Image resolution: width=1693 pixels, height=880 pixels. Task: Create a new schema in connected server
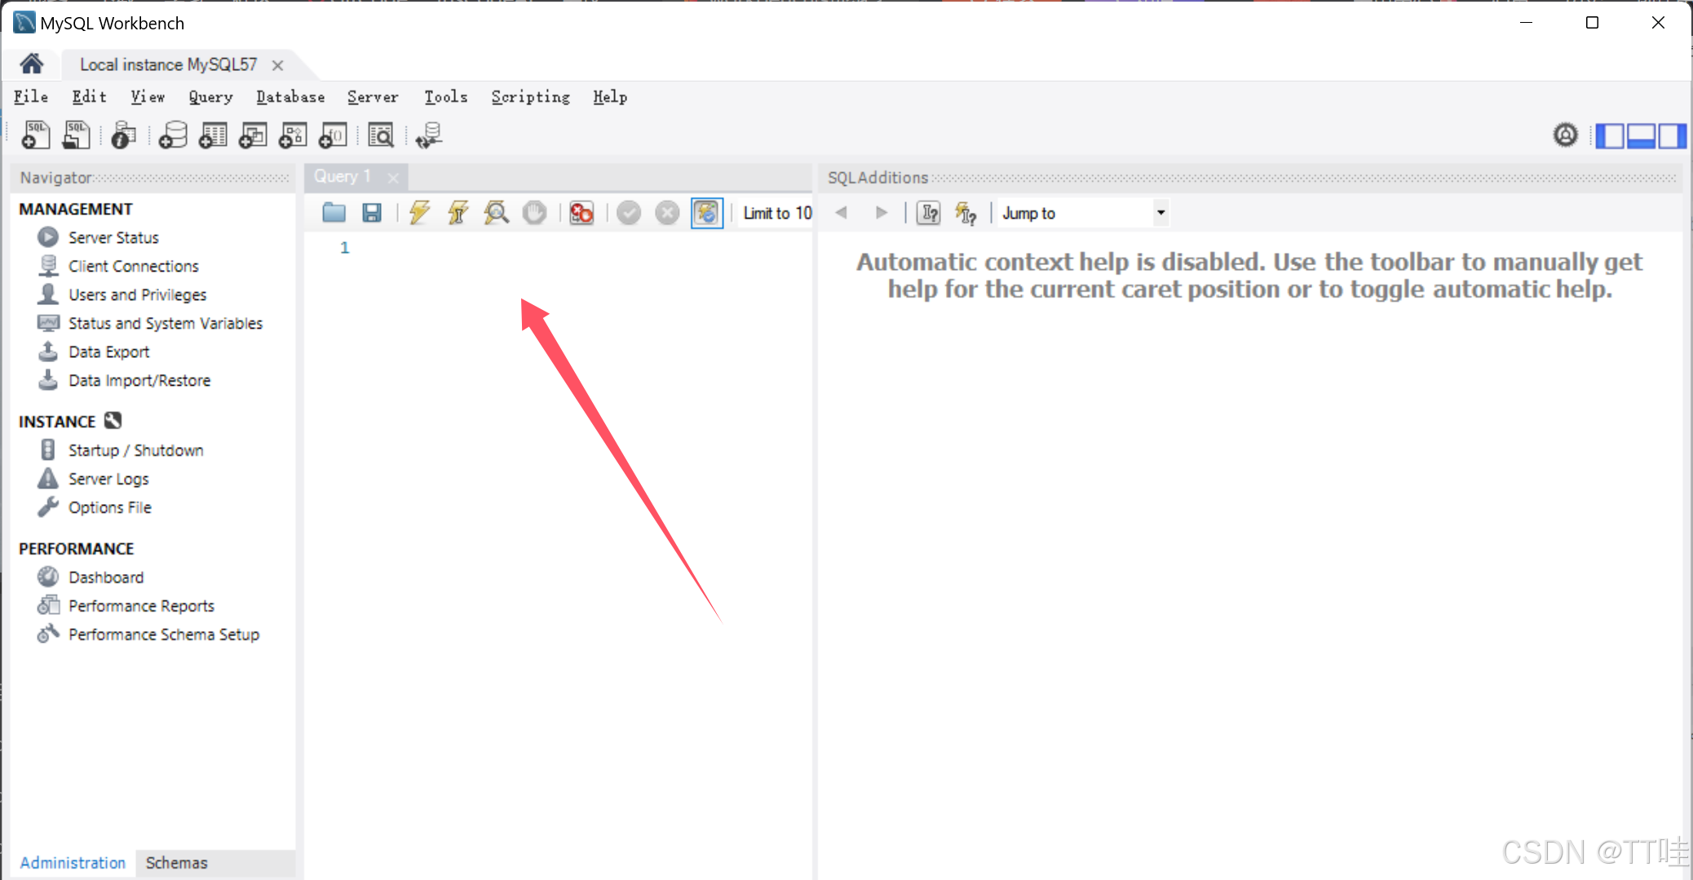[173, 135]
